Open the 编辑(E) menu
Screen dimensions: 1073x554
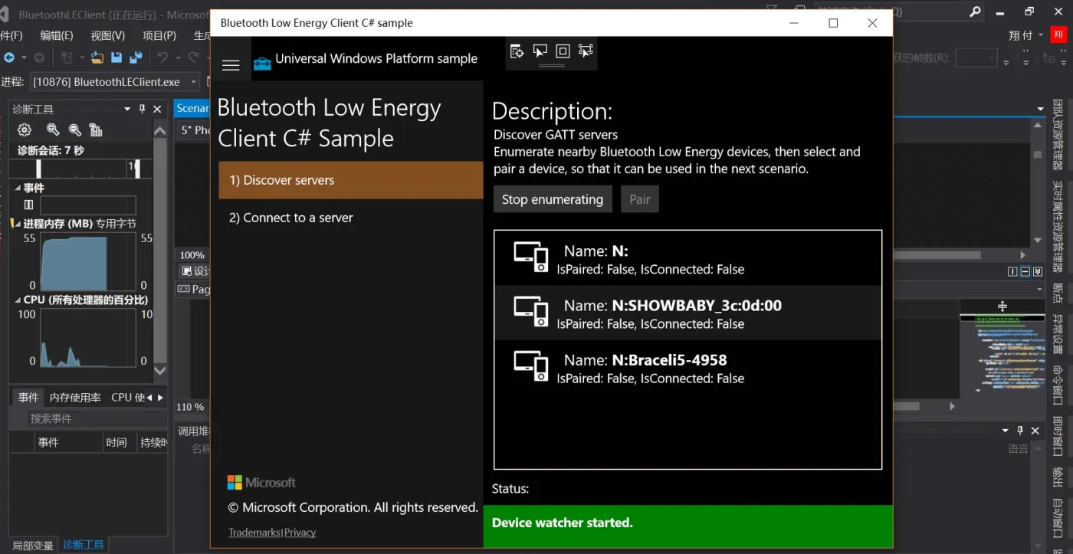click(x=56, y=35)
